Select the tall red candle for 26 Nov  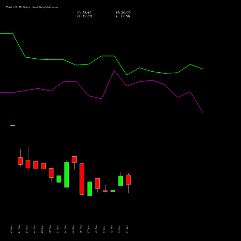click(x=82, y=179)
